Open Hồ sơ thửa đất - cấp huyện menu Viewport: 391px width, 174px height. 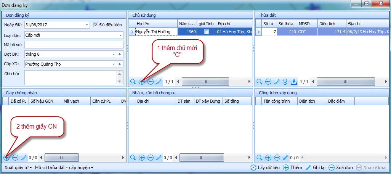point(64,168)
